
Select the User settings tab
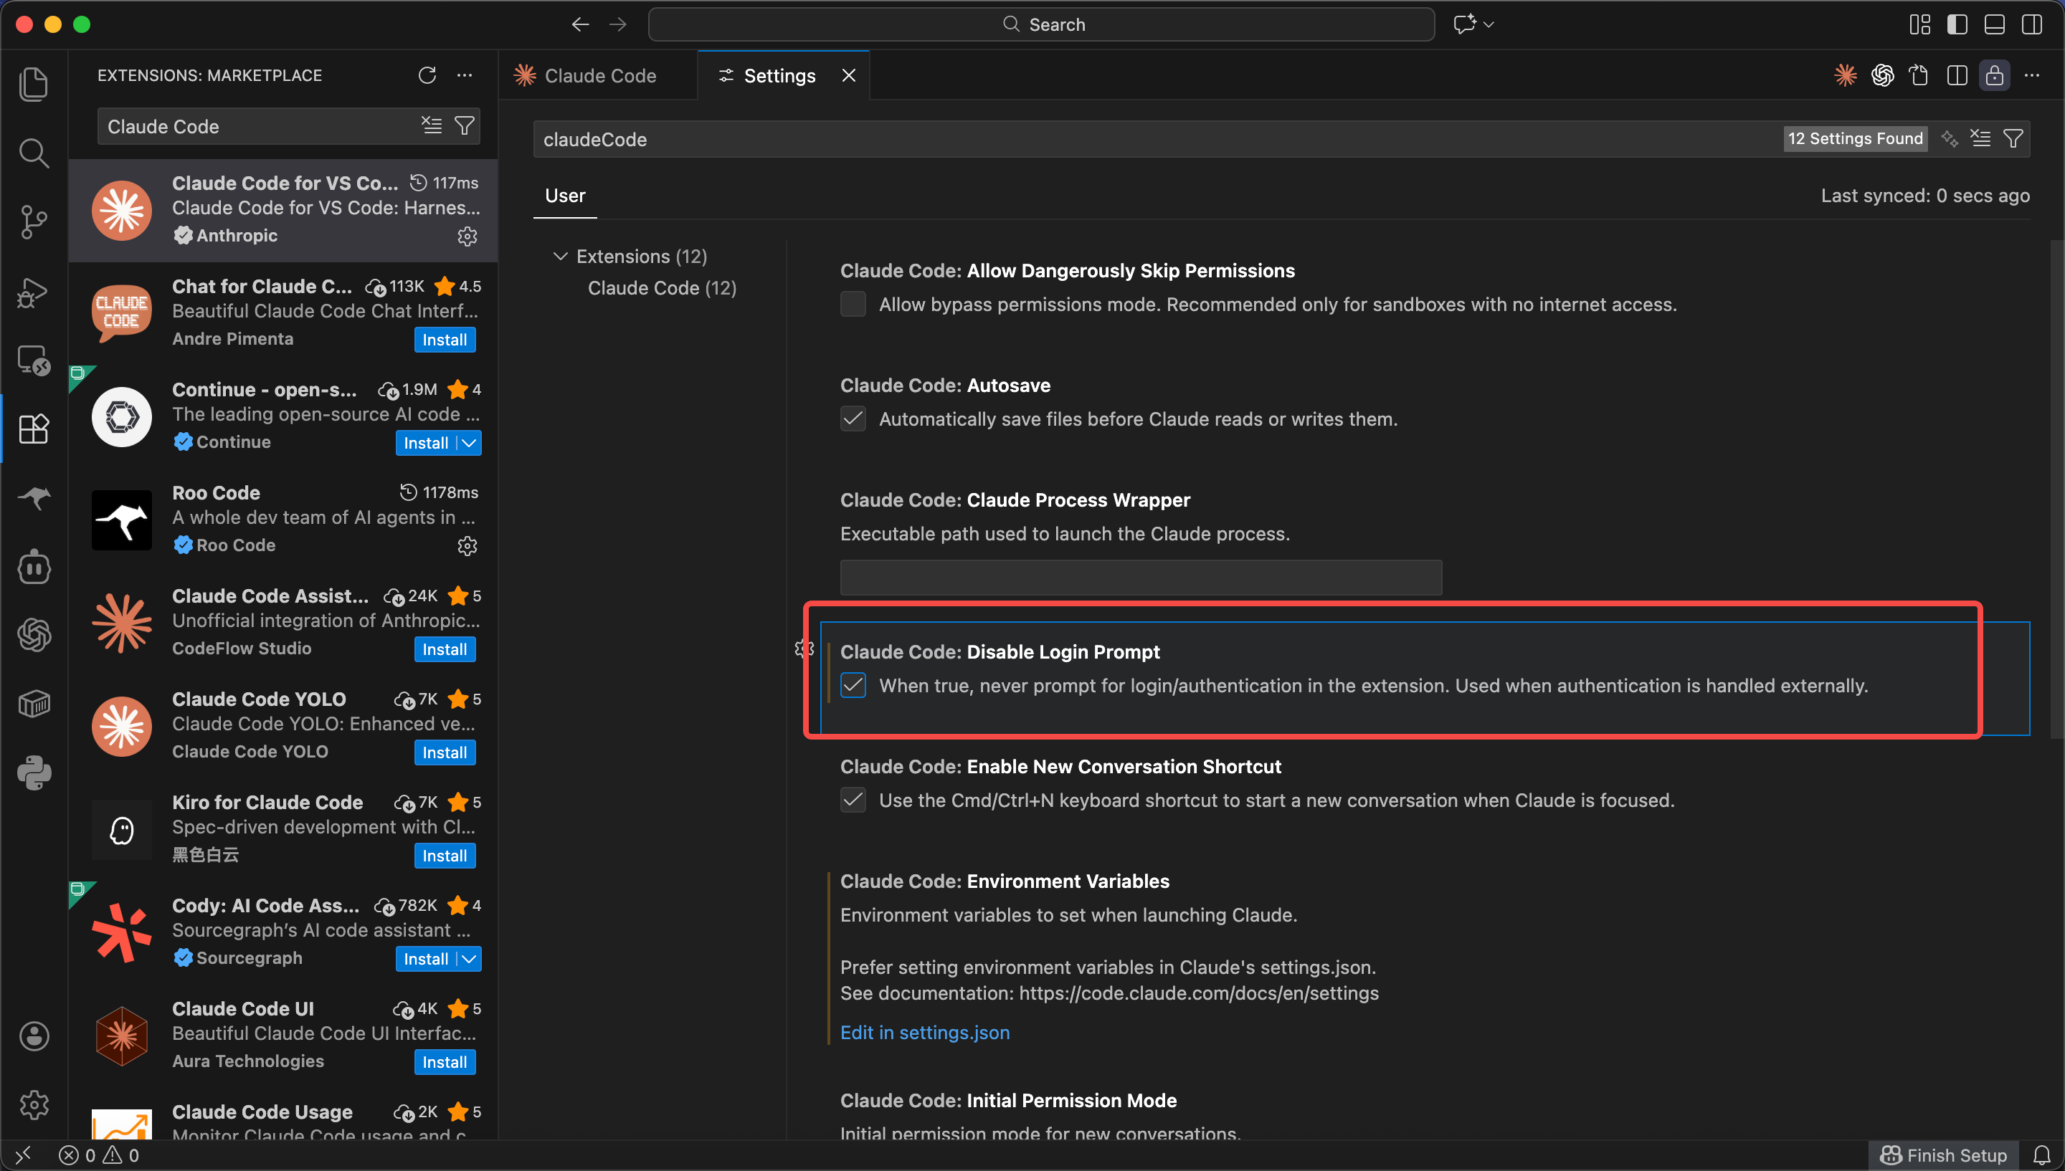click(565, 196)
